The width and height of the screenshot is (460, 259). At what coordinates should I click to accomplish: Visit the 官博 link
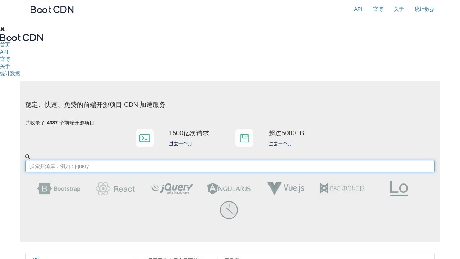click(x=378, y=9)
